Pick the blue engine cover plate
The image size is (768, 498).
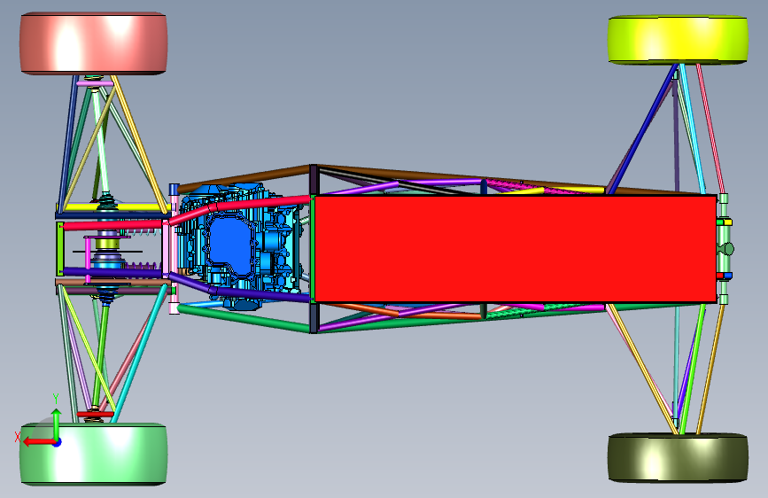(x=230, y=245)
